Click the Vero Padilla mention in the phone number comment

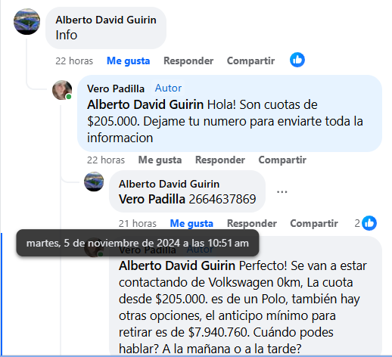152,199
